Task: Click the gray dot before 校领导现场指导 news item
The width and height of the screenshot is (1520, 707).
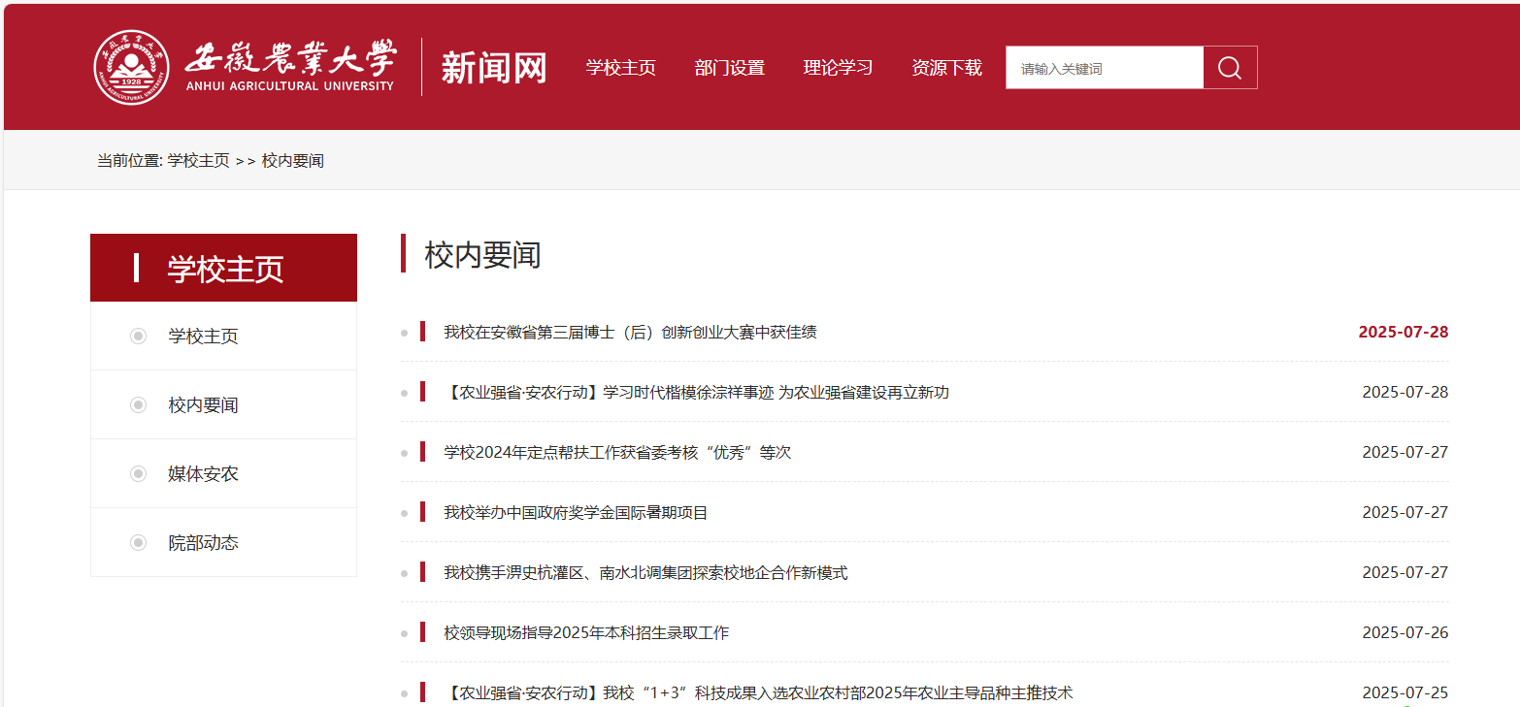Action: 404,632
